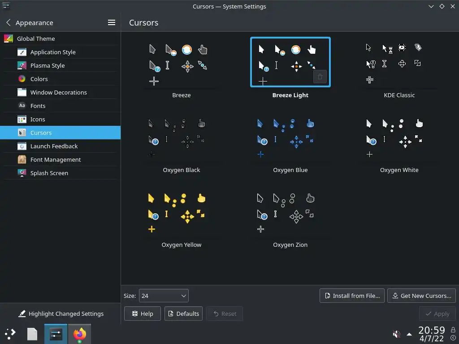Click the Cursors sidebar icon
The width and height of the screenshot is (459, 344).
point(22,133)
